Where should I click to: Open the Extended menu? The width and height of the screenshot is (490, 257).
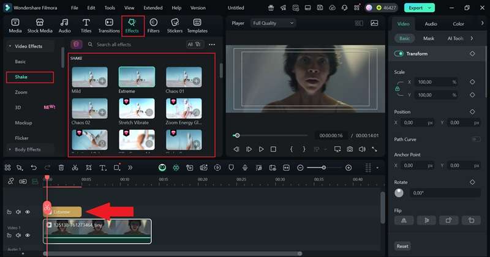153,8
